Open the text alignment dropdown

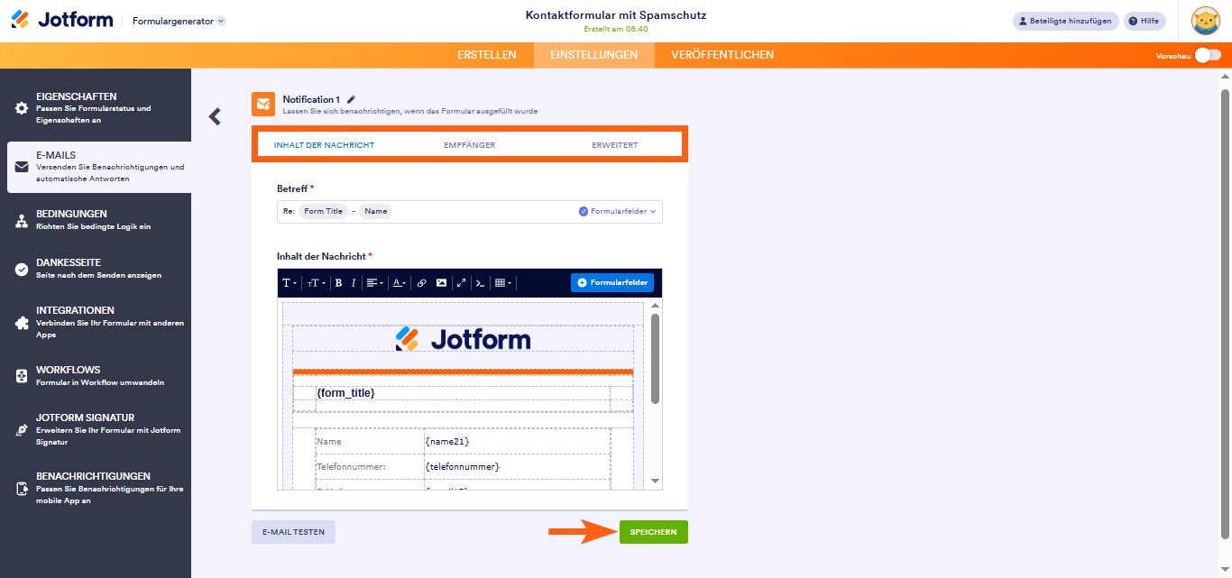click(374, 283)
